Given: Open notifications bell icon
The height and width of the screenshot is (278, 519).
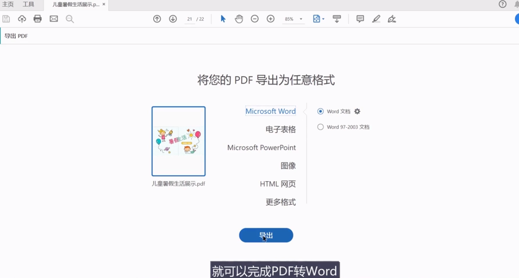Looking at the screenshot, I should (517, 4).
